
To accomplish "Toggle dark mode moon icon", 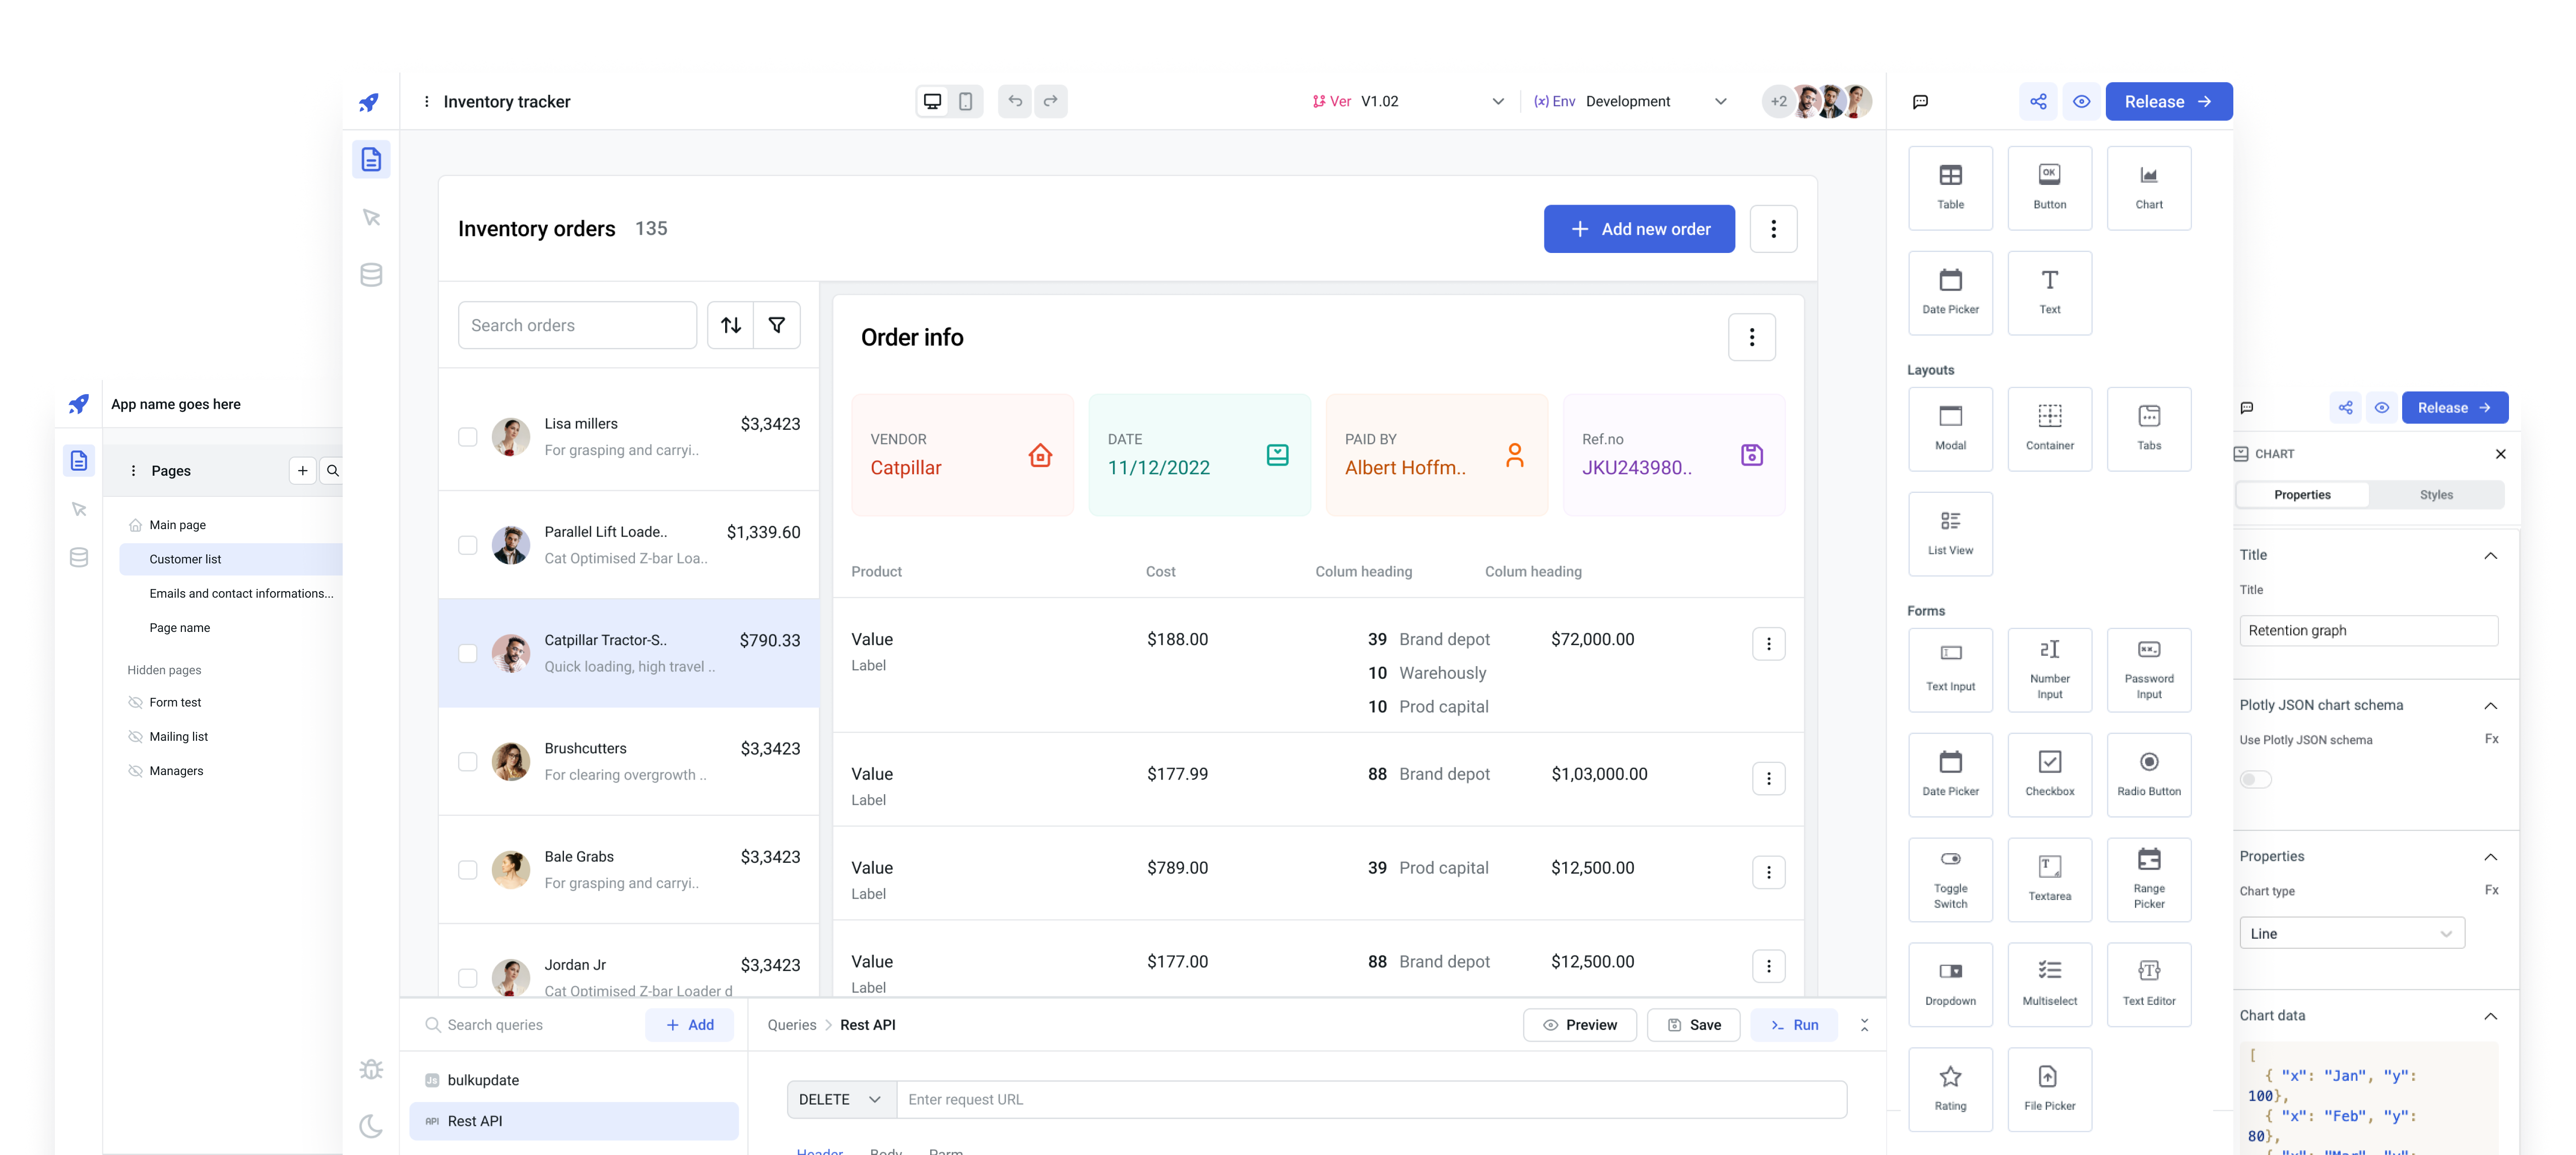I will click(x=371, y=1126).
